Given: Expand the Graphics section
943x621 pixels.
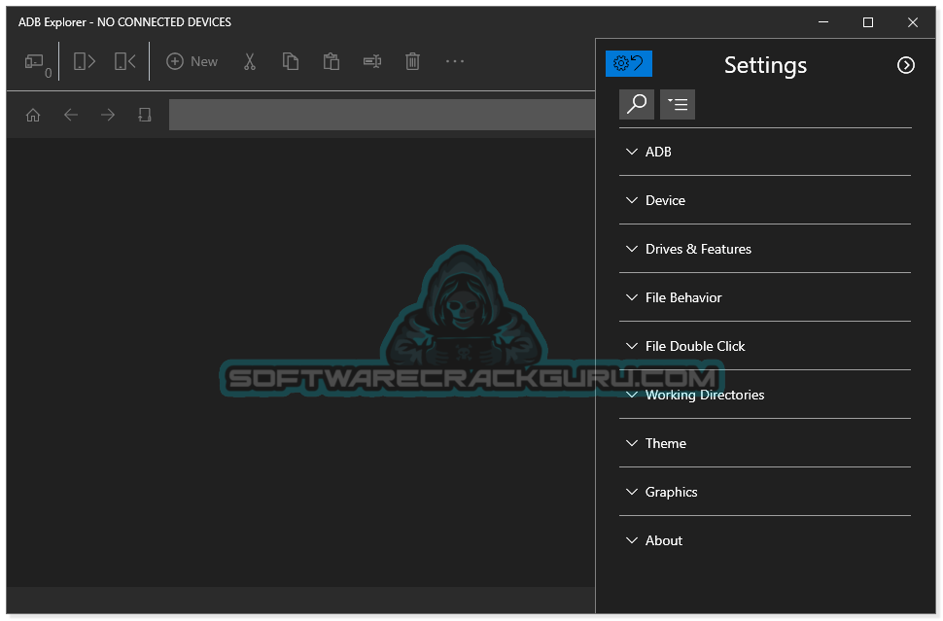Looking at the screenshot, I should [765, 493].
